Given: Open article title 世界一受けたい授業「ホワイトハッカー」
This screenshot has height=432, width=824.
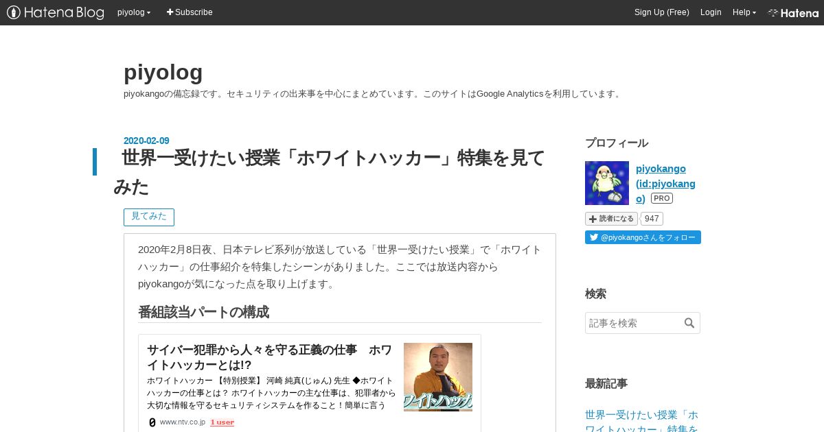Looking at the screenshot, I should click(329, 172).
